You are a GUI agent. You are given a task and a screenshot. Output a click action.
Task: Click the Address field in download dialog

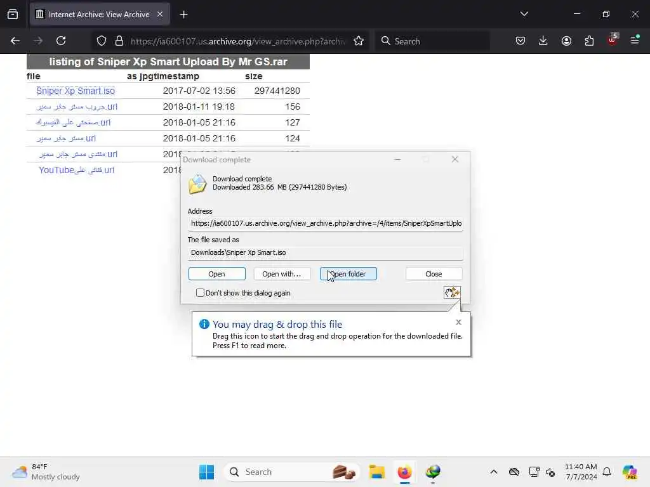326,223
